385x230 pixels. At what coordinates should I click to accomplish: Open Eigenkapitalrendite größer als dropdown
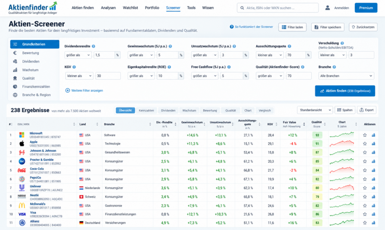pyautogui.click(x=141, y=76)
